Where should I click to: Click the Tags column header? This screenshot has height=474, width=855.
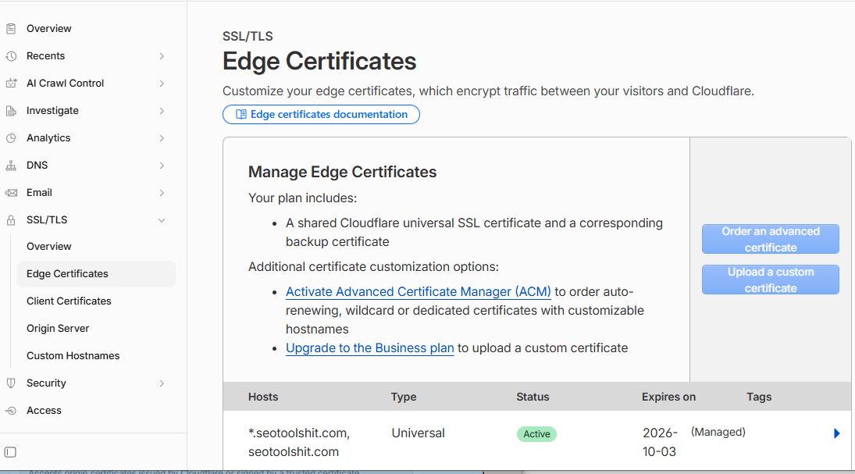click(759, 397)
